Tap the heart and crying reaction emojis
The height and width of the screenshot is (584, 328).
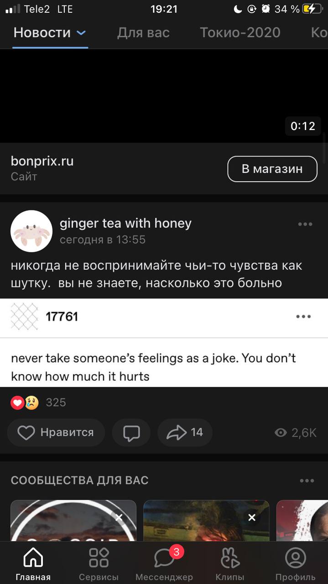pos(25,402)
